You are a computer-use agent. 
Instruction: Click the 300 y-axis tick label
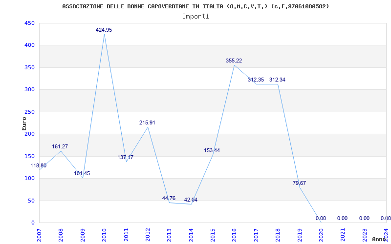(29, 90)
